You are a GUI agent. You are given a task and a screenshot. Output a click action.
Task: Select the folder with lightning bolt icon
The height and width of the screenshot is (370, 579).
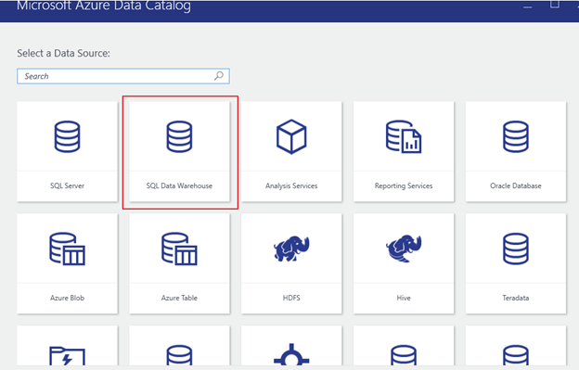[x=67, y=355]
